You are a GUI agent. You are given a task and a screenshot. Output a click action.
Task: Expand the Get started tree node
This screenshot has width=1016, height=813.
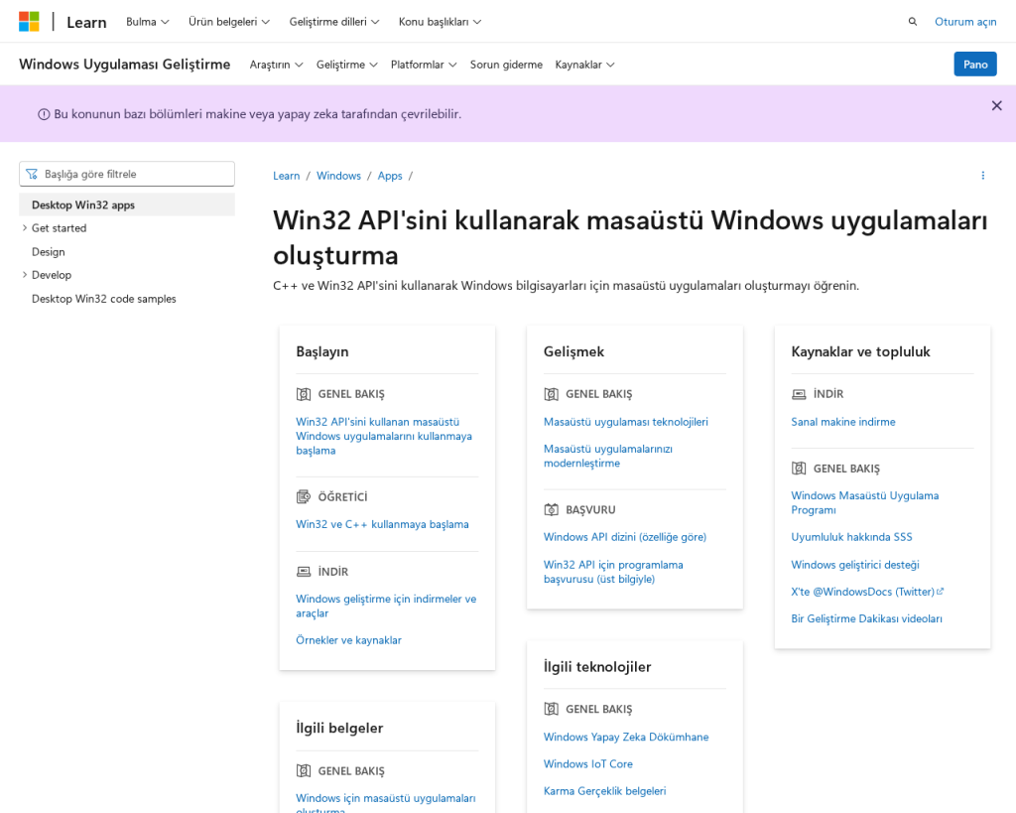(25, 227)
